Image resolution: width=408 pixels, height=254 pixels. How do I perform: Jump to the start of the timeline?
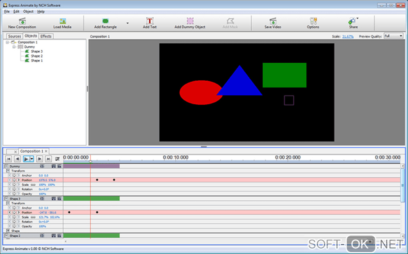click(x=8, y=159)
